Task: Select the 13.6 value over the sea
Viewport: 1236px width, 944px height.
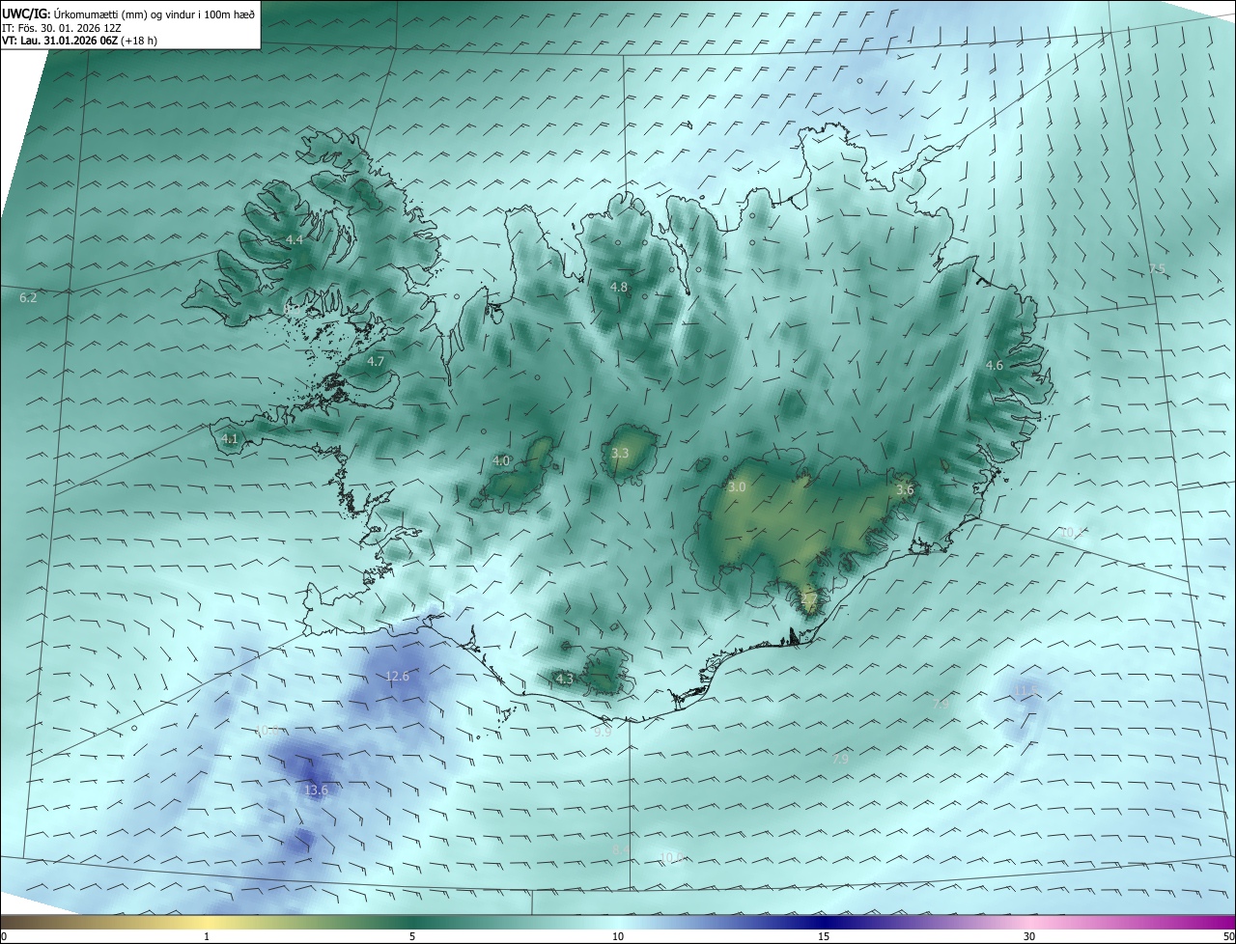Action: pyautogui.click(x=317, y=790)
